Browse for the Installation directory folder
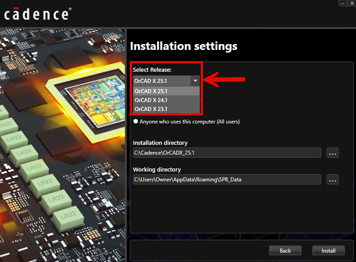Image resolution: width=356 pixels, height=262 pixels. (x=332, y=153)
